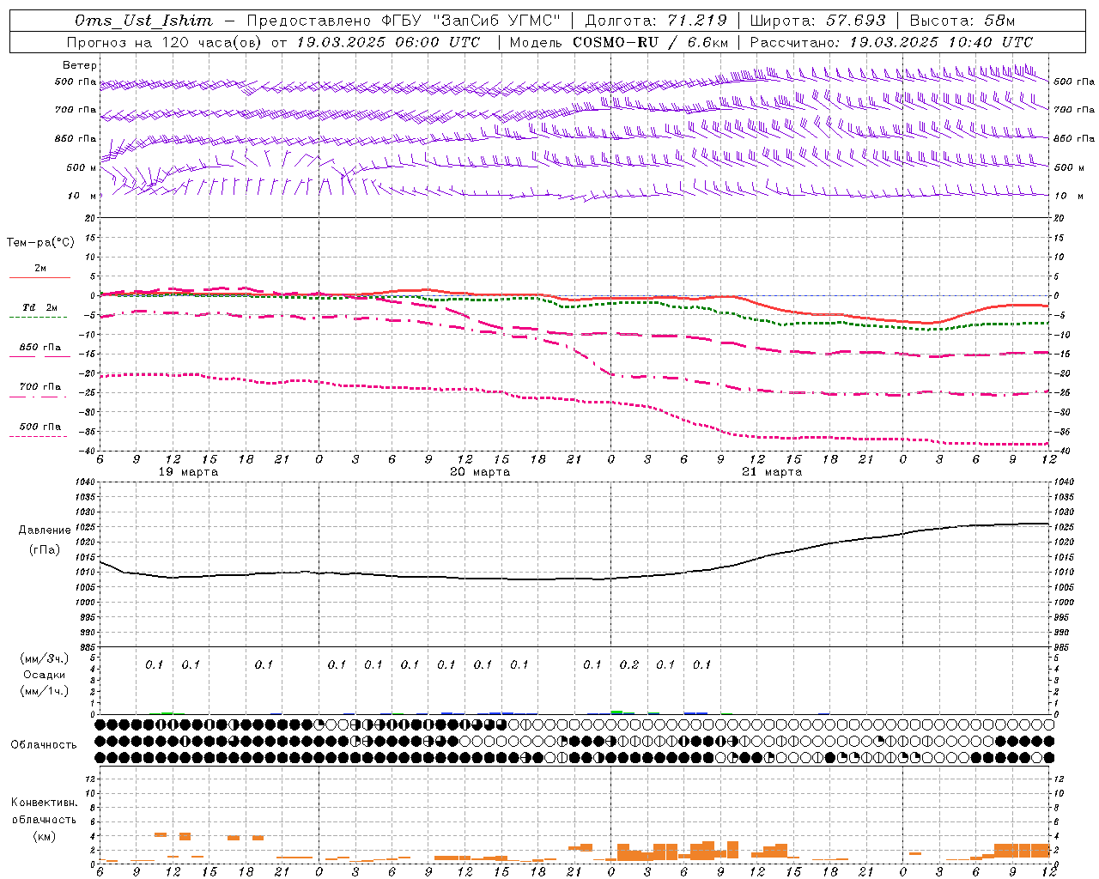Click the Тем-ра(°C) temperature label
The height and width of the screenshot is (879, 1099).
(x=40, y=243)
